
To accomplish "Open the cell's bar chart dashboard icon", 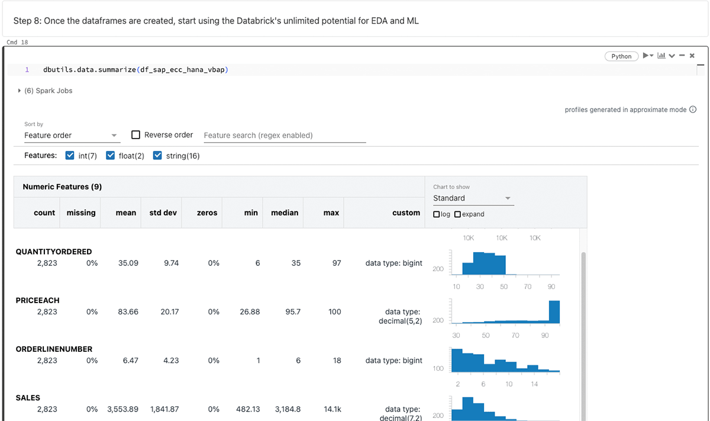I will click(661, 56).
